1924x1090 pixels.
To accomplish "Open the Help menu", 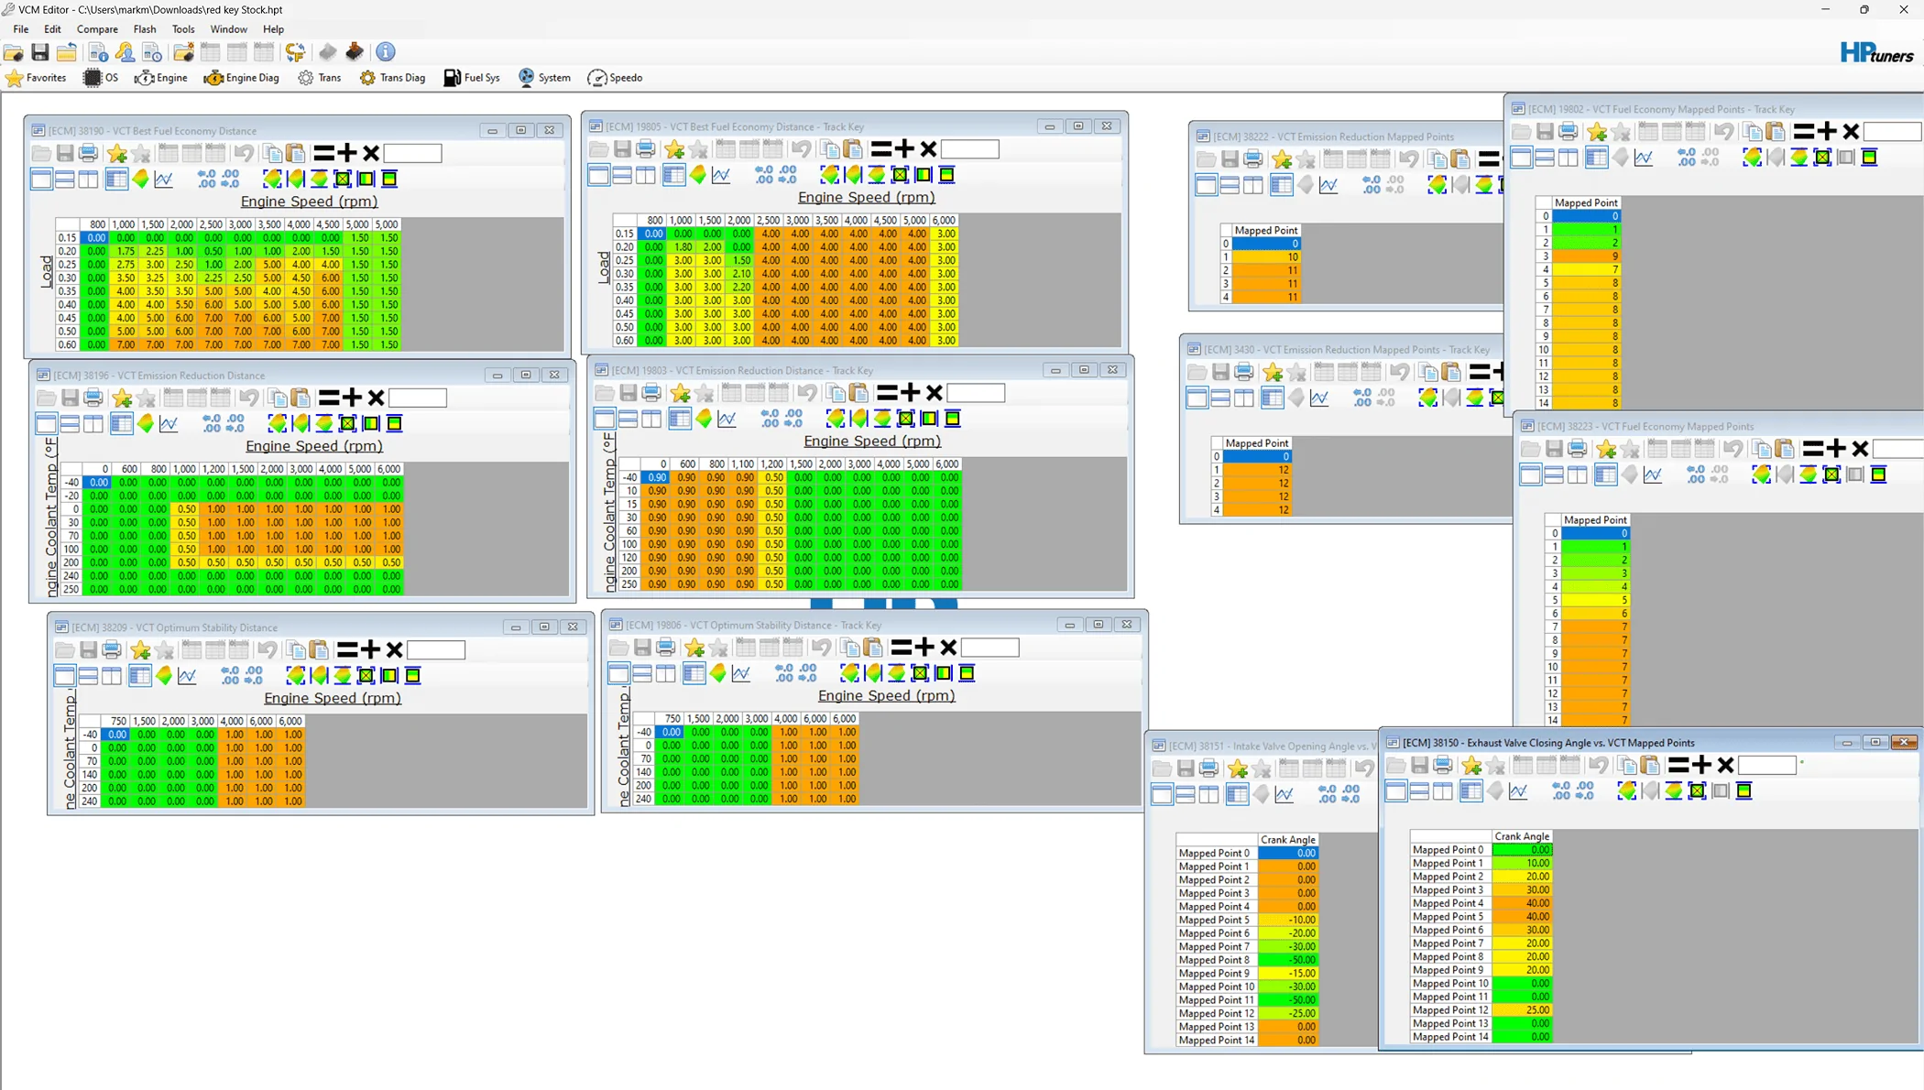I will 273,29.
